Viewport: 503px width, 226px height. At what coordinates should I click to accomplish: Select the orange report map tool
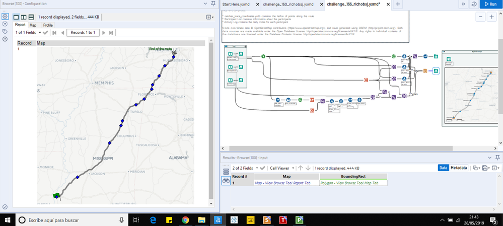(425, 71)
